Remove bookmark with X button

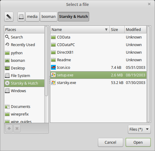point(17,129)
